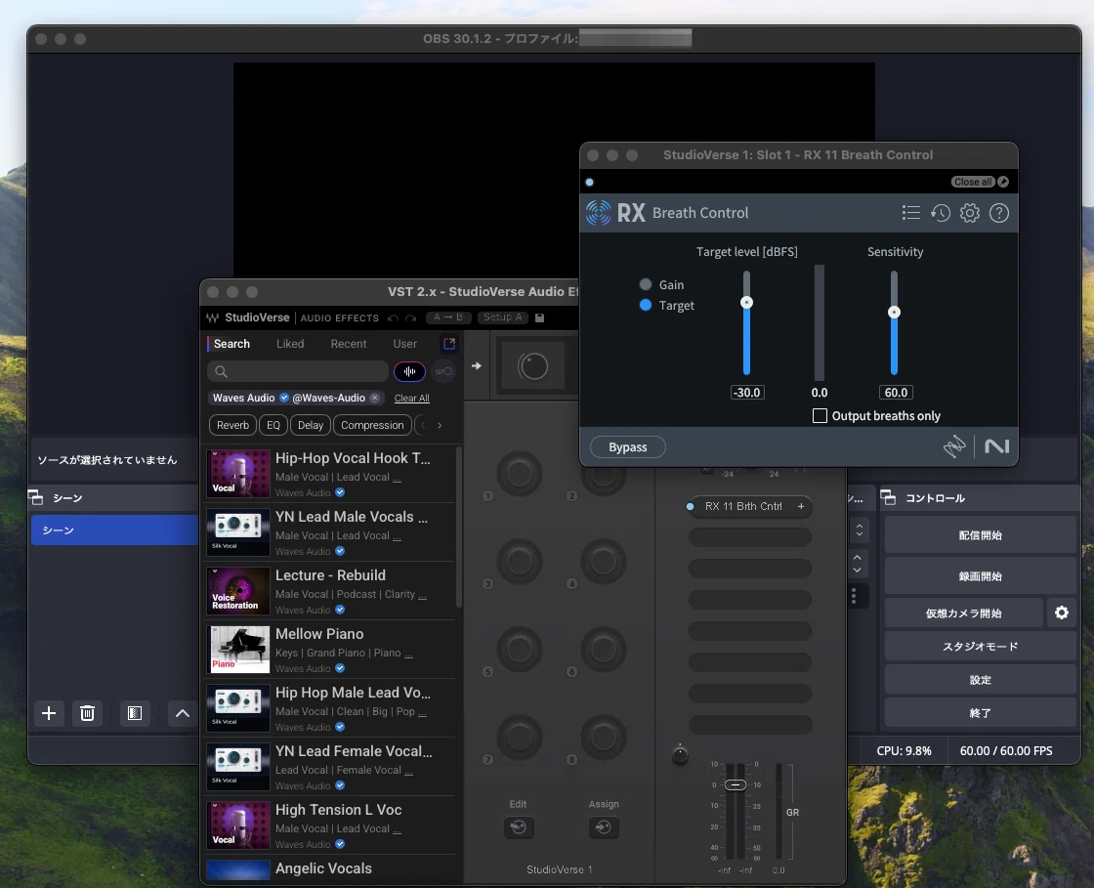
Task: Click StudioVerse Edit macro icon
Action: click(x=519, y=827)
